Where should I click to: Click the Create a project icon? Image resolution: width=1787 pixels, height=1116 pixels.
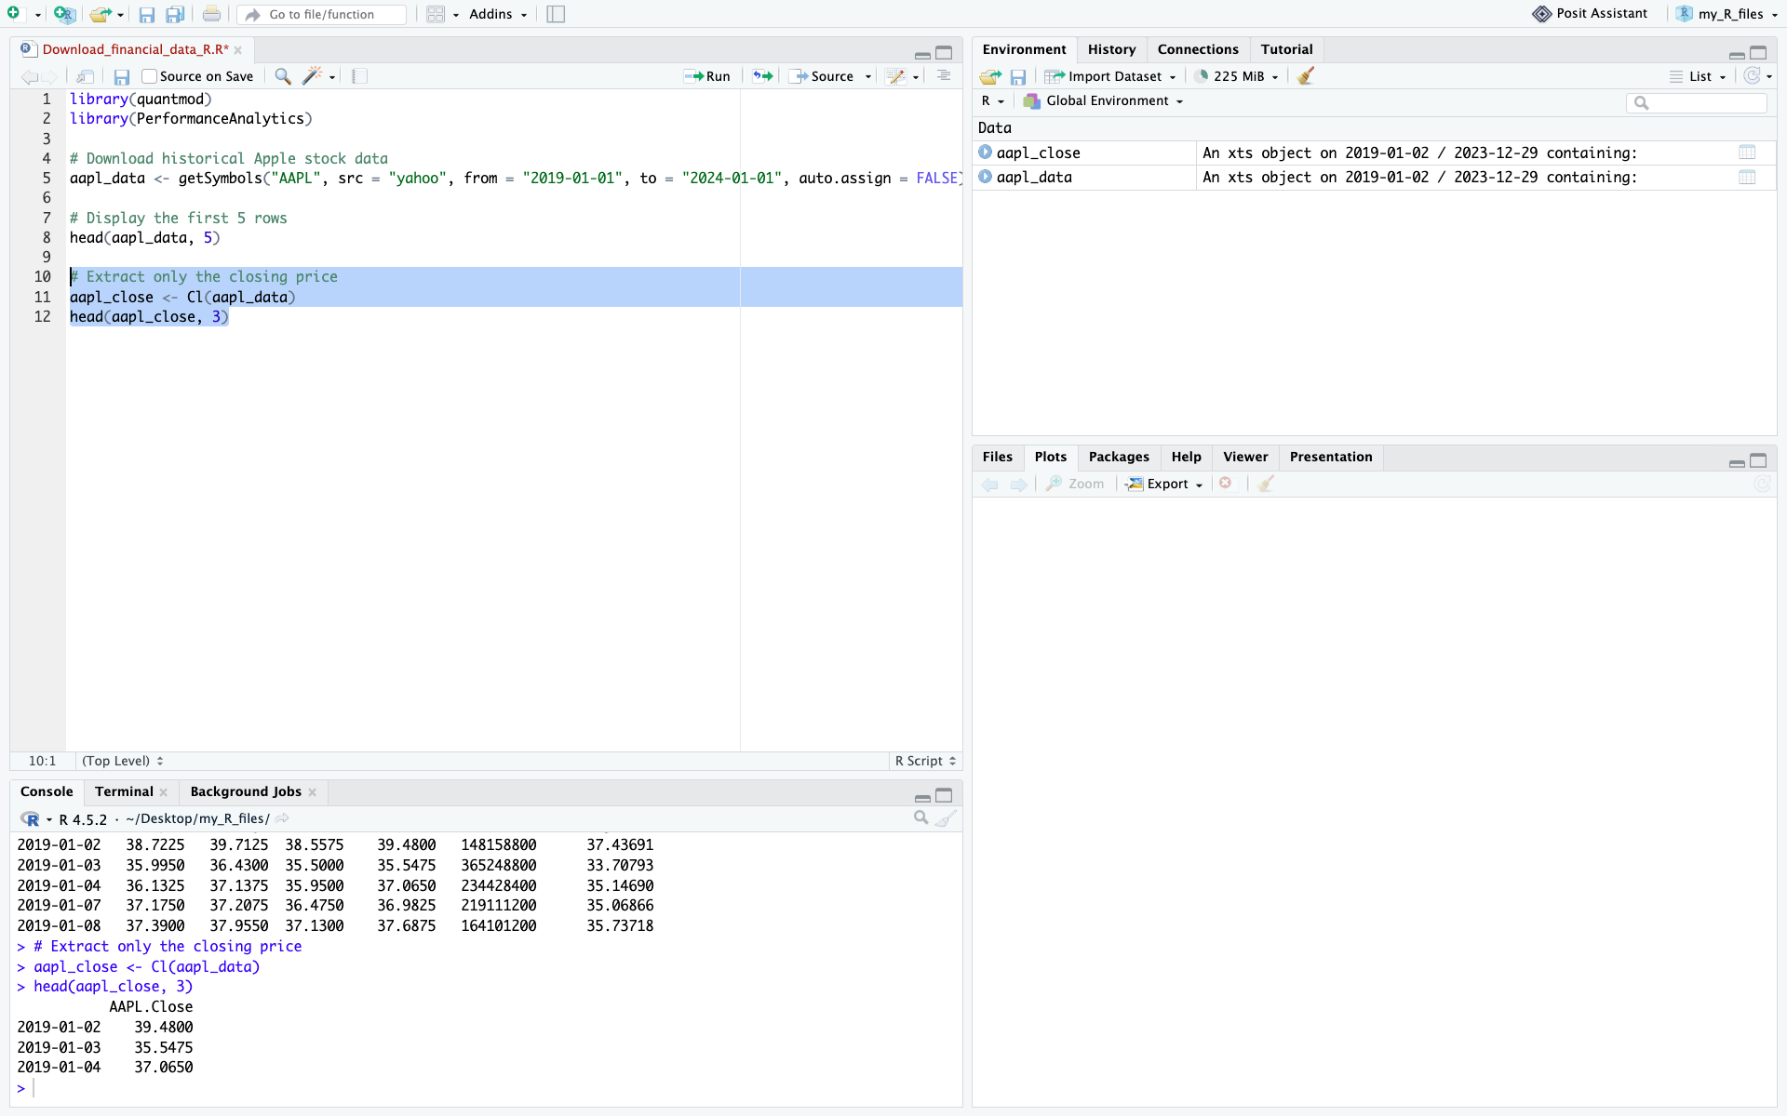pyautogui.click(x=64, y=14)
